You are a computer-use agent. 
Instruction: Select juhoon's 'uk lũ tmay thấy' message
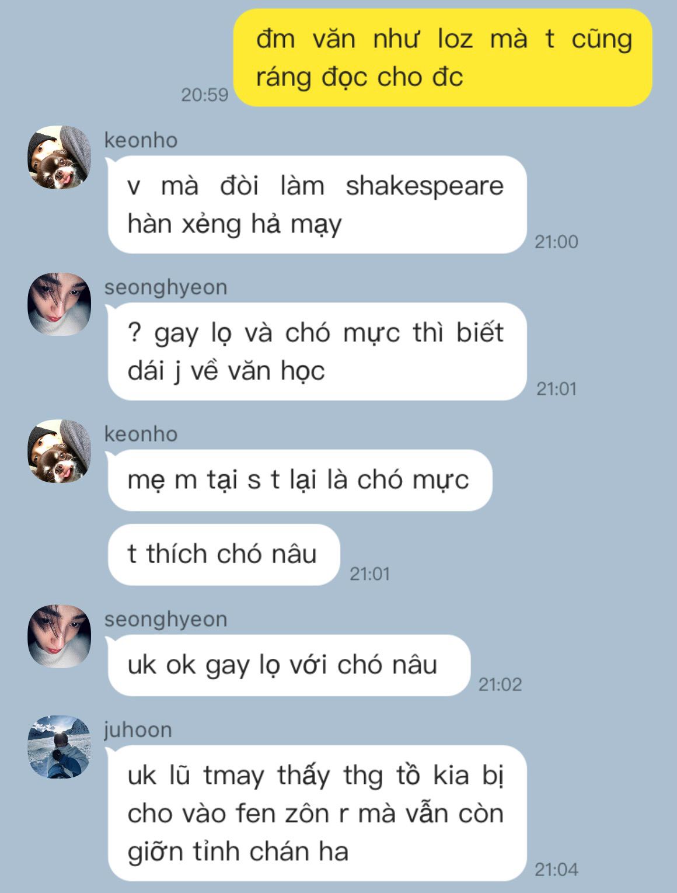pos(317,813)
